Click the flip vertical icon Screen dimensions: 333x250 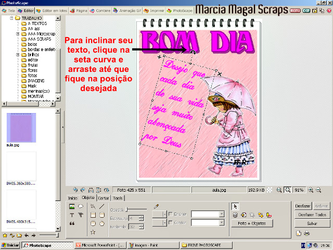98,190
